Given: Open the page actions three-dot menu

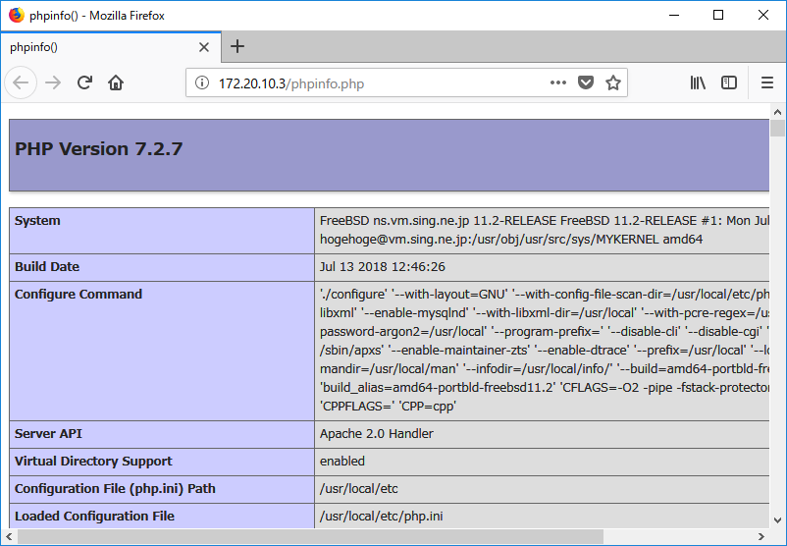Looking at the screenshot, I should 558,82.
